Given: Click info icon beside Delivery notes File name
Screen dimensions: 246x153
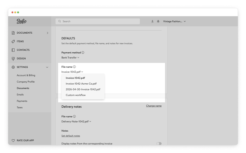Looking at the screenshot, I should [74, 117].
